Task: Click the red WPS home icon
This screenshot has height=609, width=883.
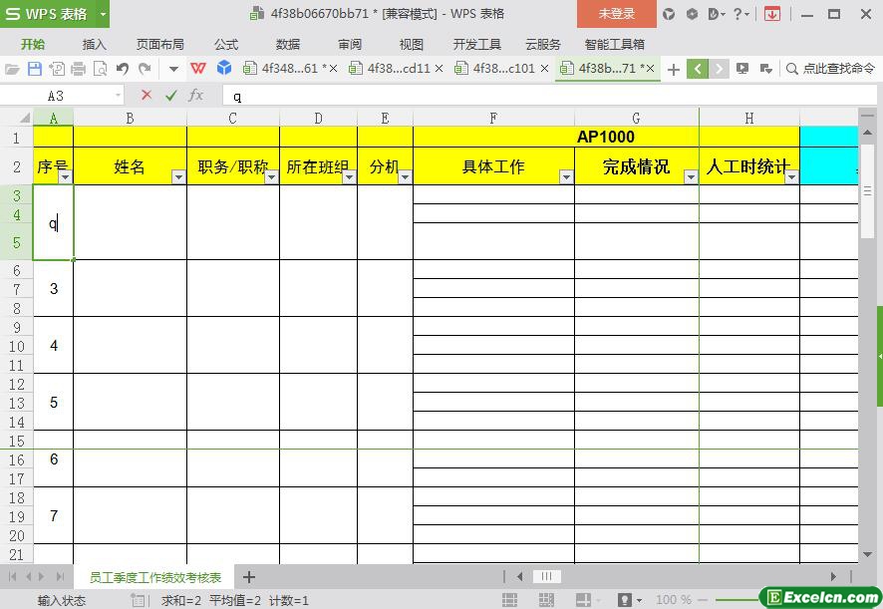Action: coord(198,69)
